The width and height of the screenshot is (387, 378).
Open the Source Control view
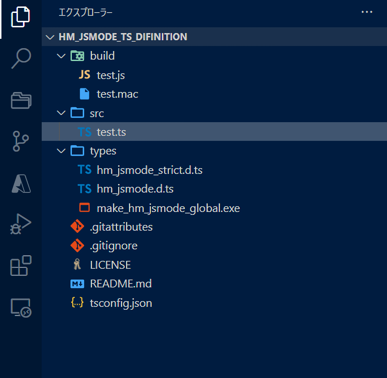[x=21, y=141]
